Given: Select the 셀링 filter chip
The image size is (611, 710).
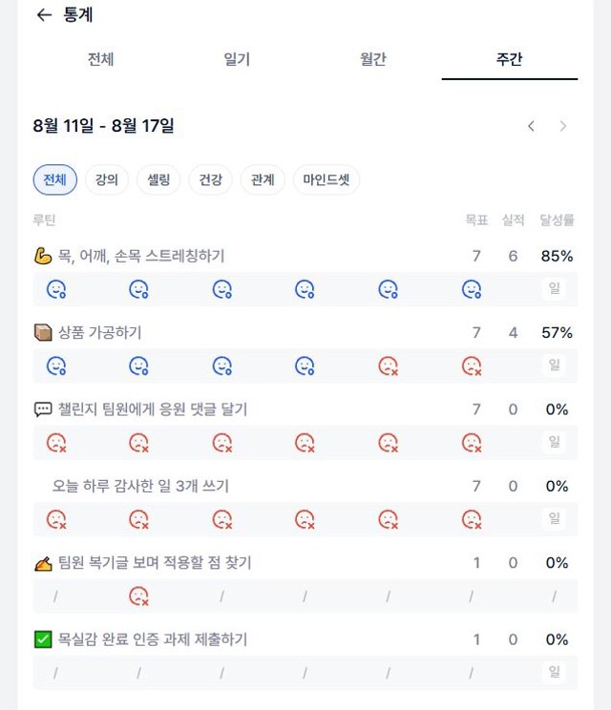Looking at the screenshot, I should click(x=158, y=179).
